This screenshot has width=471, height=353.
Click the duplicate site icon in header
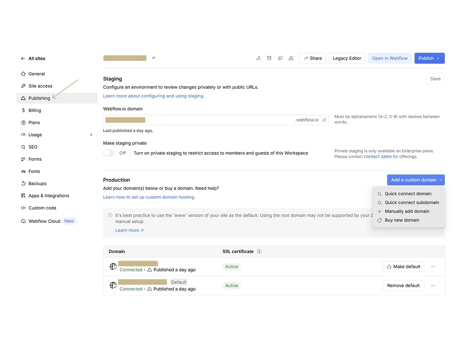(x=280, y=58)
